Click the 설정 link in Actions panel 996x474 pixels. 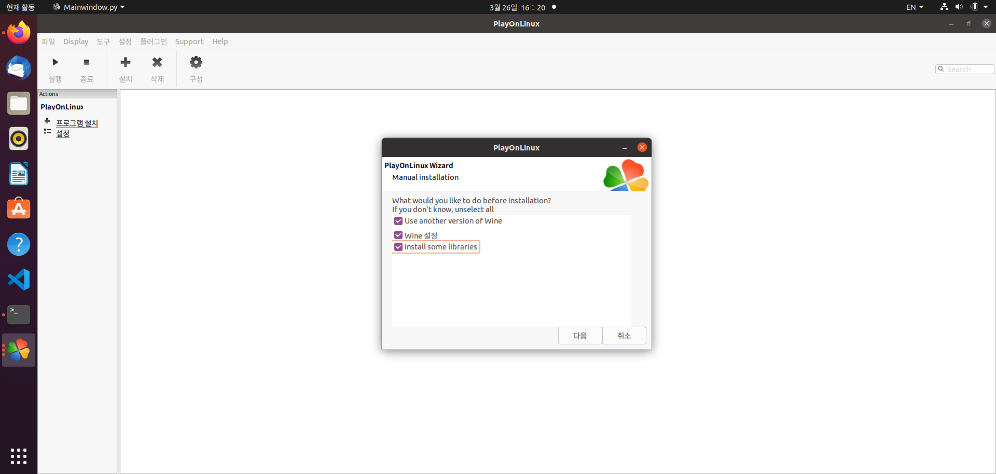coord(63,133)
